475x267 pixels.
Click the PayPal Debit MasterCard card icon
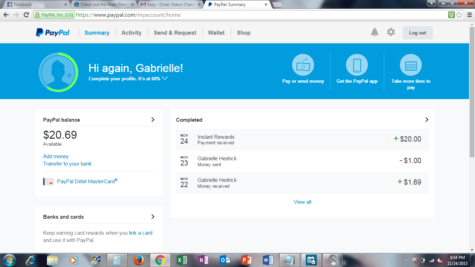(x=49, y=181)
